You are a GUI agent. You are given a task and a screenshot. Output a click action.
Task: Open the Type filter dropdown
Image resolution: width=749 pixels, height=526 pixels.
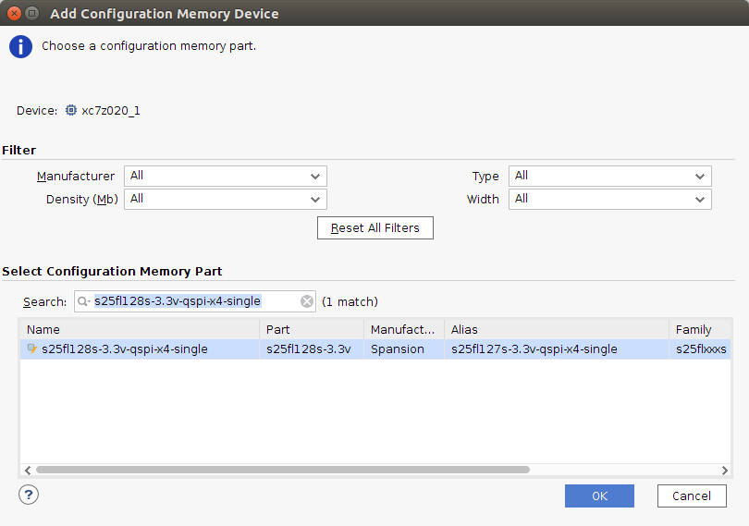pyautogui.click(x=610, y=176)
